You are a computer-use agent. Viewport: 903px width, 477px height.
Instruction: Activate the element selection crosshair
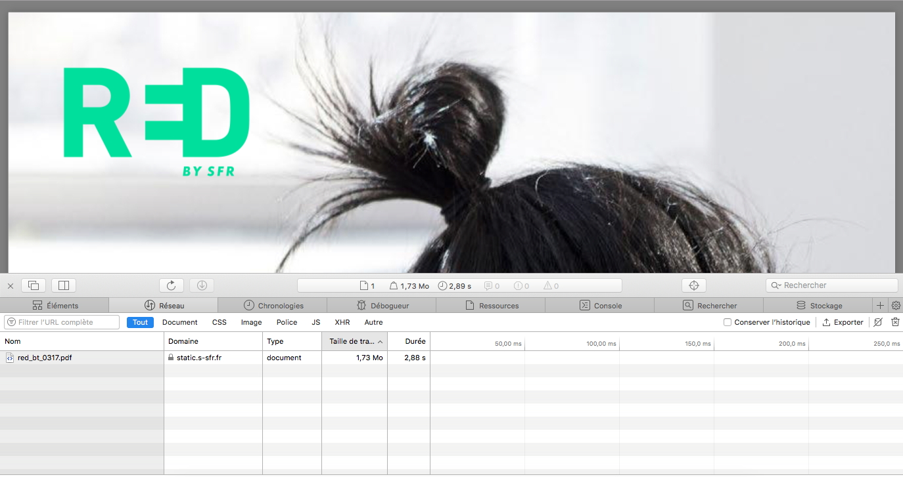coord(693,285)
